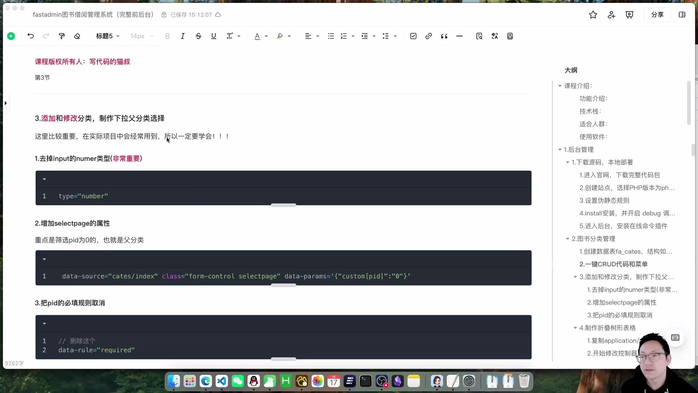The height and width of the screenshot is (393, 698).
Task: Go to 3.设置伪静态规则 outline entry
Action: (x=604, y=201)
